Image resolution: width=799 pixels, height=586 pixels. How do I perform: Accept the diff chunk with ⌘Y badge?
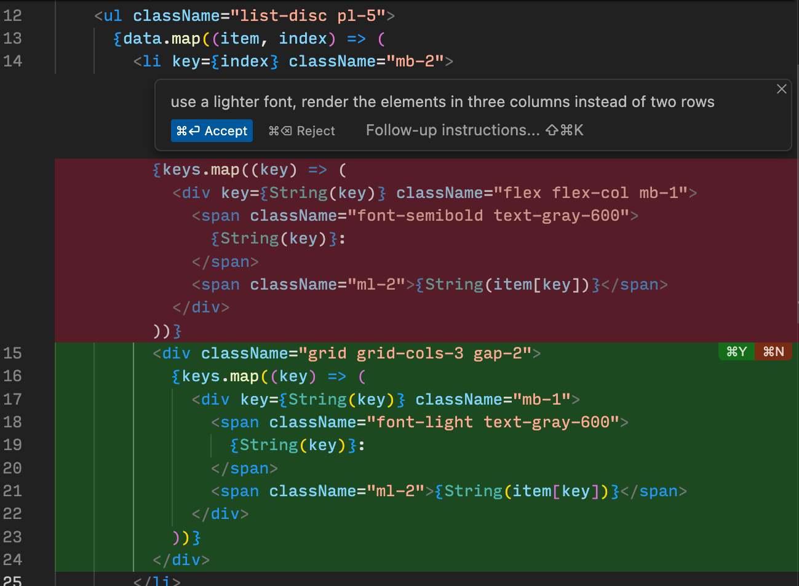736,352
